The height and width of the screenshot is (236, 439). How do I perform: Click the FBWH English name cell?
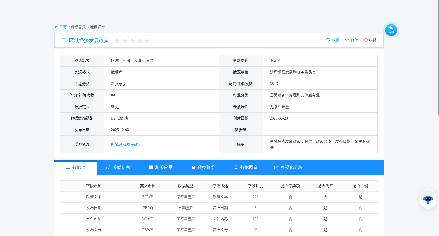pyautogui.click(x=148, y=230)
